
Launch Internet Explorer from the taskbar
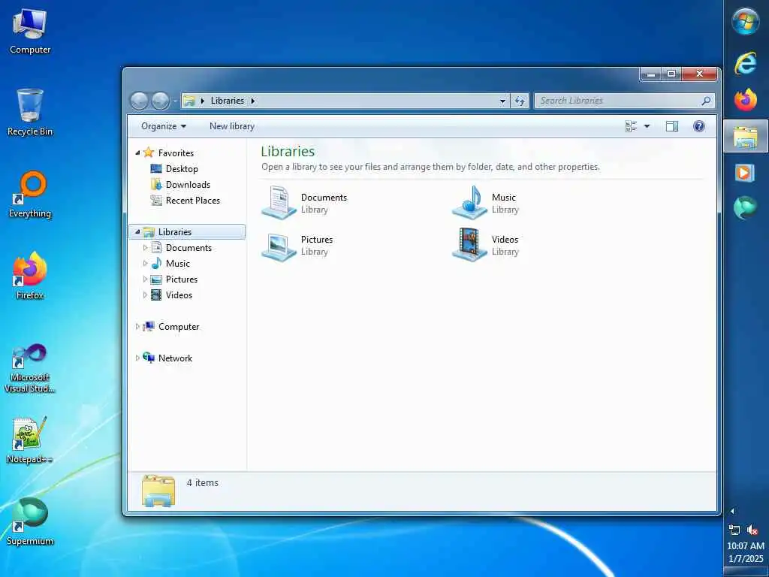pos(746,63)
